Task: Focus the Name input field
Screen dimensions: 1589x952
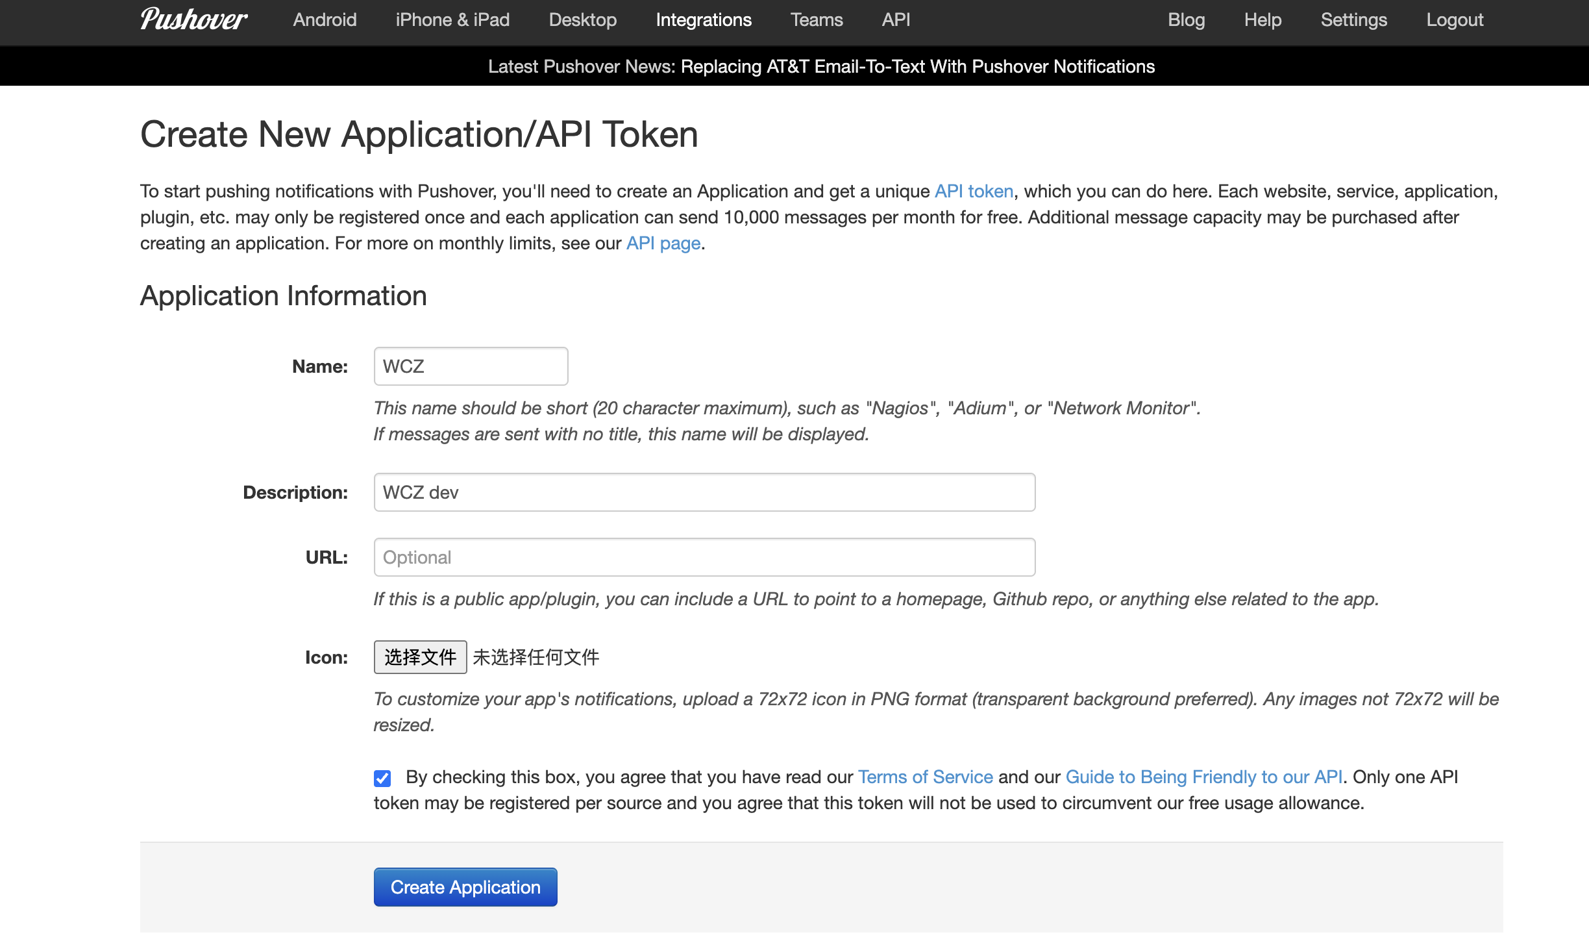Action: coord(471,366)
